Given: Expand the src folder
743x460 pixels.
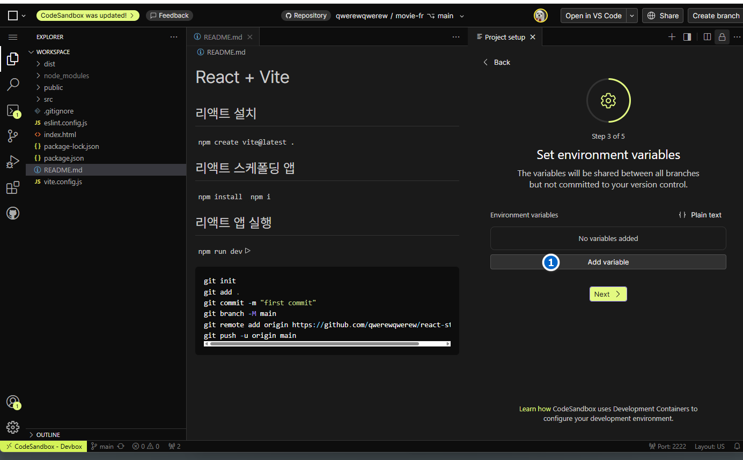Looking at the screenshot, I should point(48,99).
